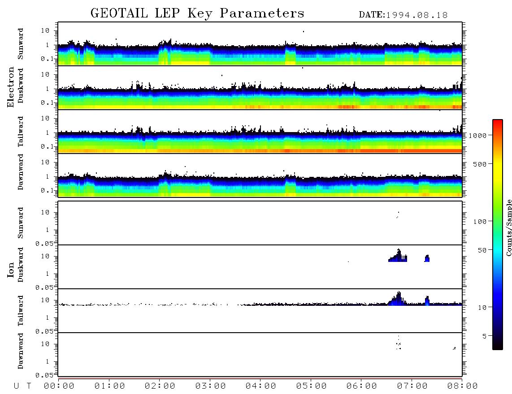Click the Ion group axis label

click(x=11, y=270)
